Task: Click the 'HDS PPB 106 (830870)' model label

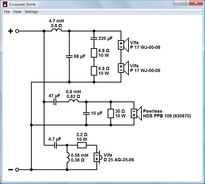Action: tap(167, 116)
